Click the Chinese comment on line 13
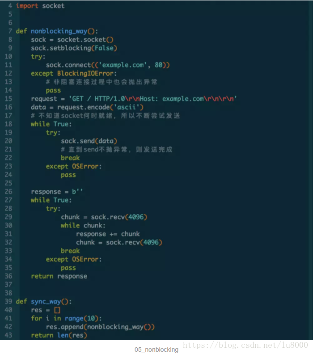 [102, 82]
